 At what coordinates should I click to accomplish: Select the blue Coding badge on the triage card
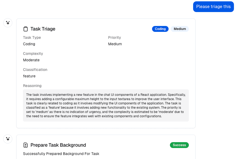click(160, 29)
